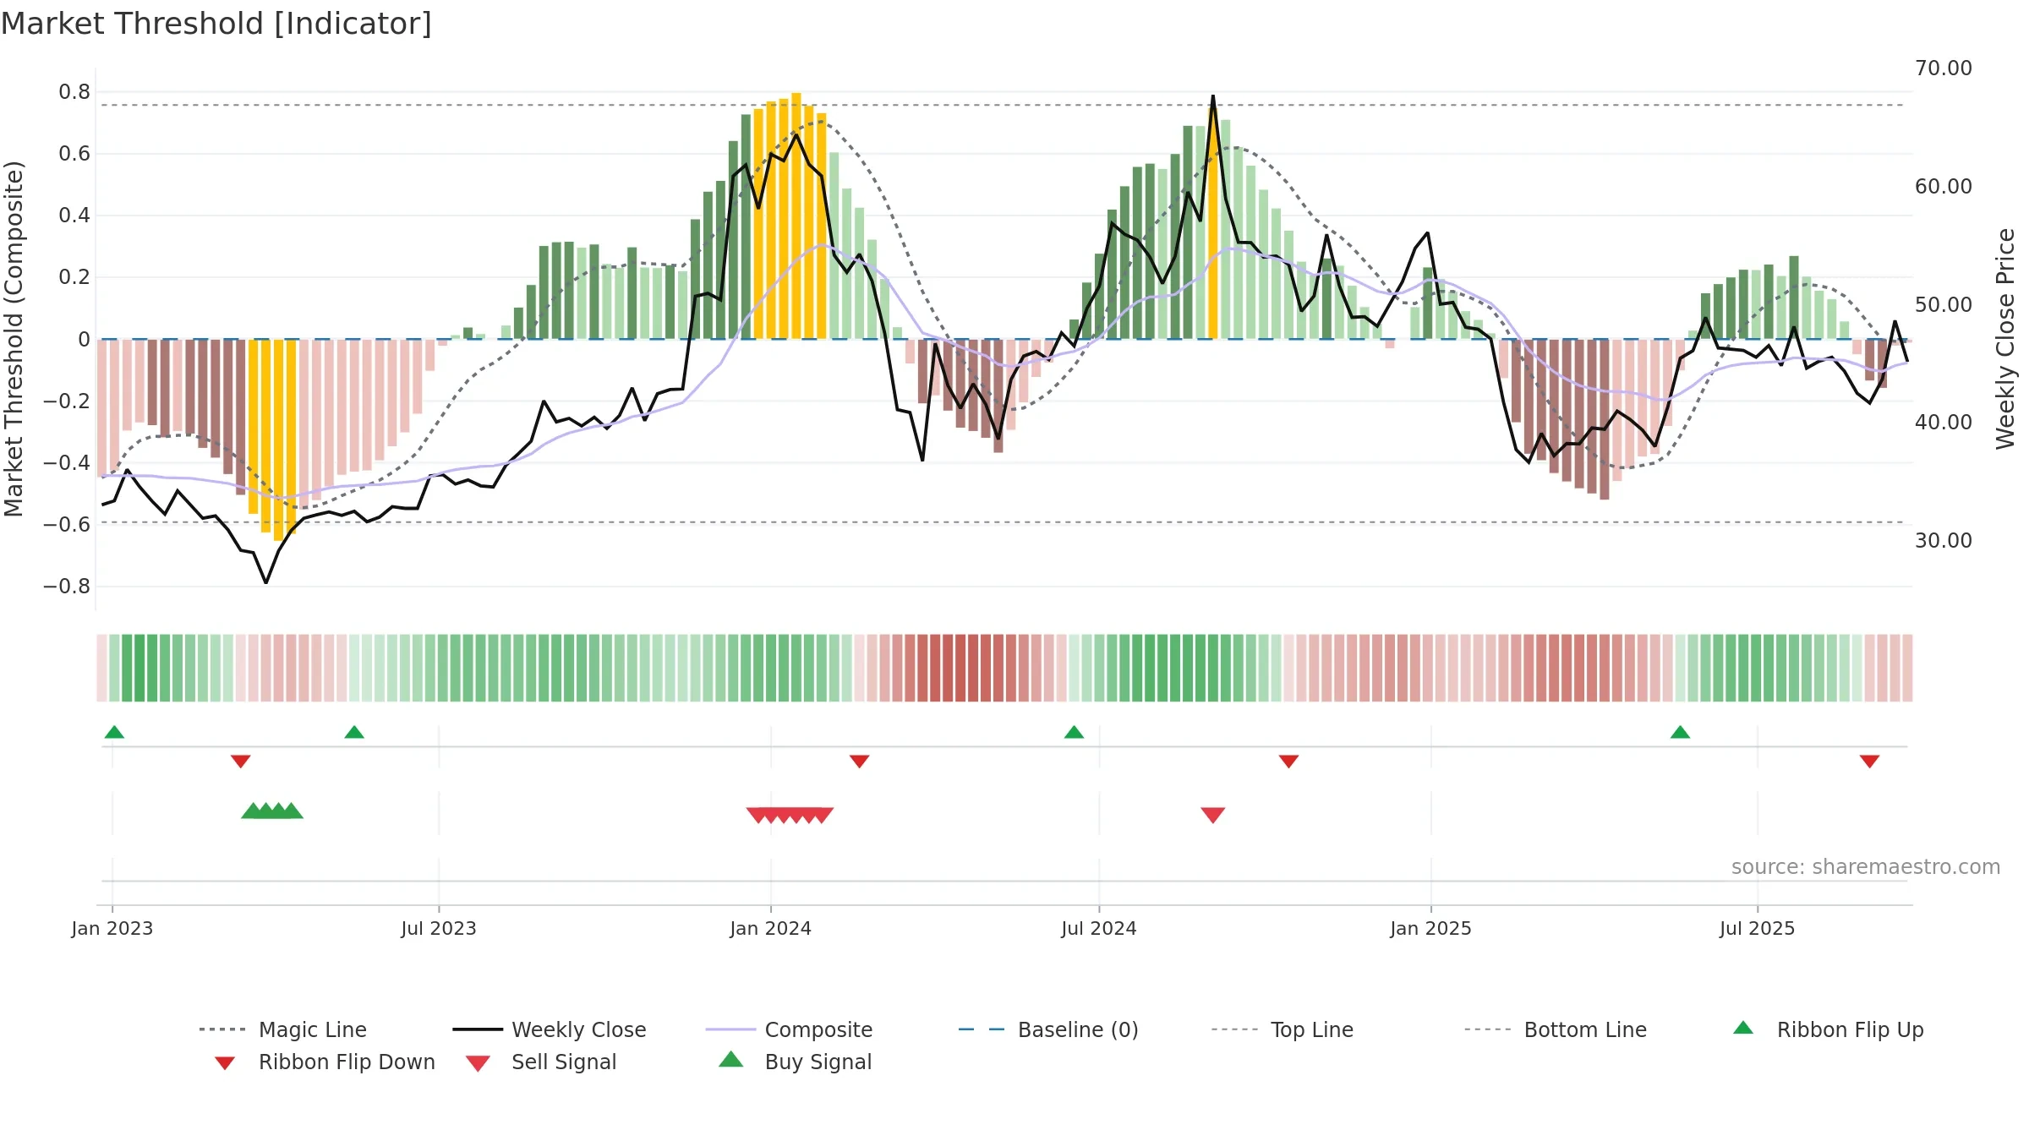Toggle the Top Line legend entry
The height and width of the screenshot is (1141, 2029).
click(1282, 1029)
